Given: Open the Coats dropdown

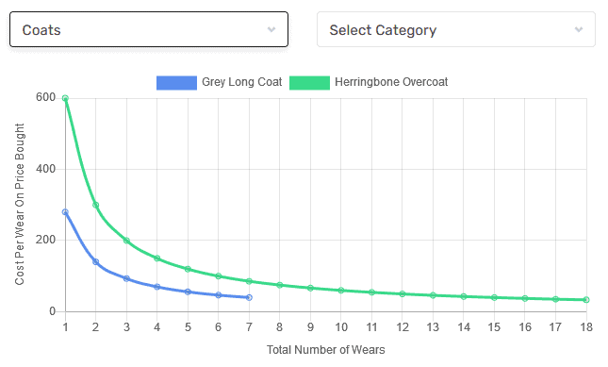Looking at the screenshot, I should [x=149, y=29].
